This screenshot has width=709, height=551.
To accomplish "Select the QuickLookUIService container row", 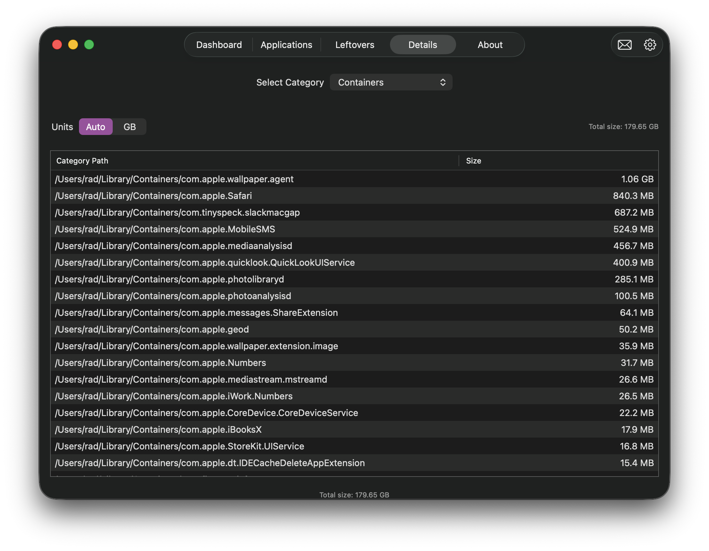I will click(x=354, y=263).
